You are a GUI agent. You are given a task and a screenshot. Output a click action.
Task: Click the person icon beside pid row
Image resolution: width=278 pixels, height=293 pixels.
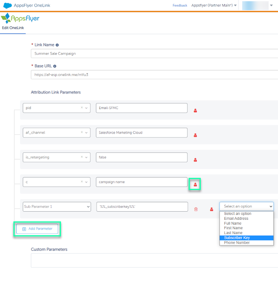point(195,110)
